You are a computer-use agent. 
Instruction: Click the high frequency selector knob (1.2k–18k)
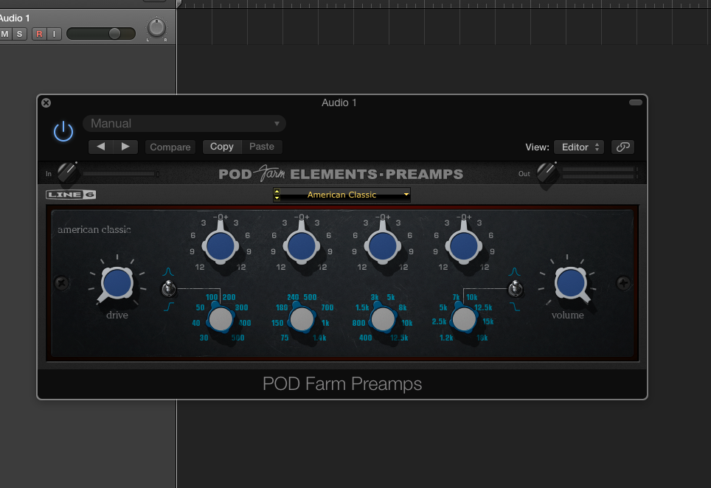click(463, 319)
